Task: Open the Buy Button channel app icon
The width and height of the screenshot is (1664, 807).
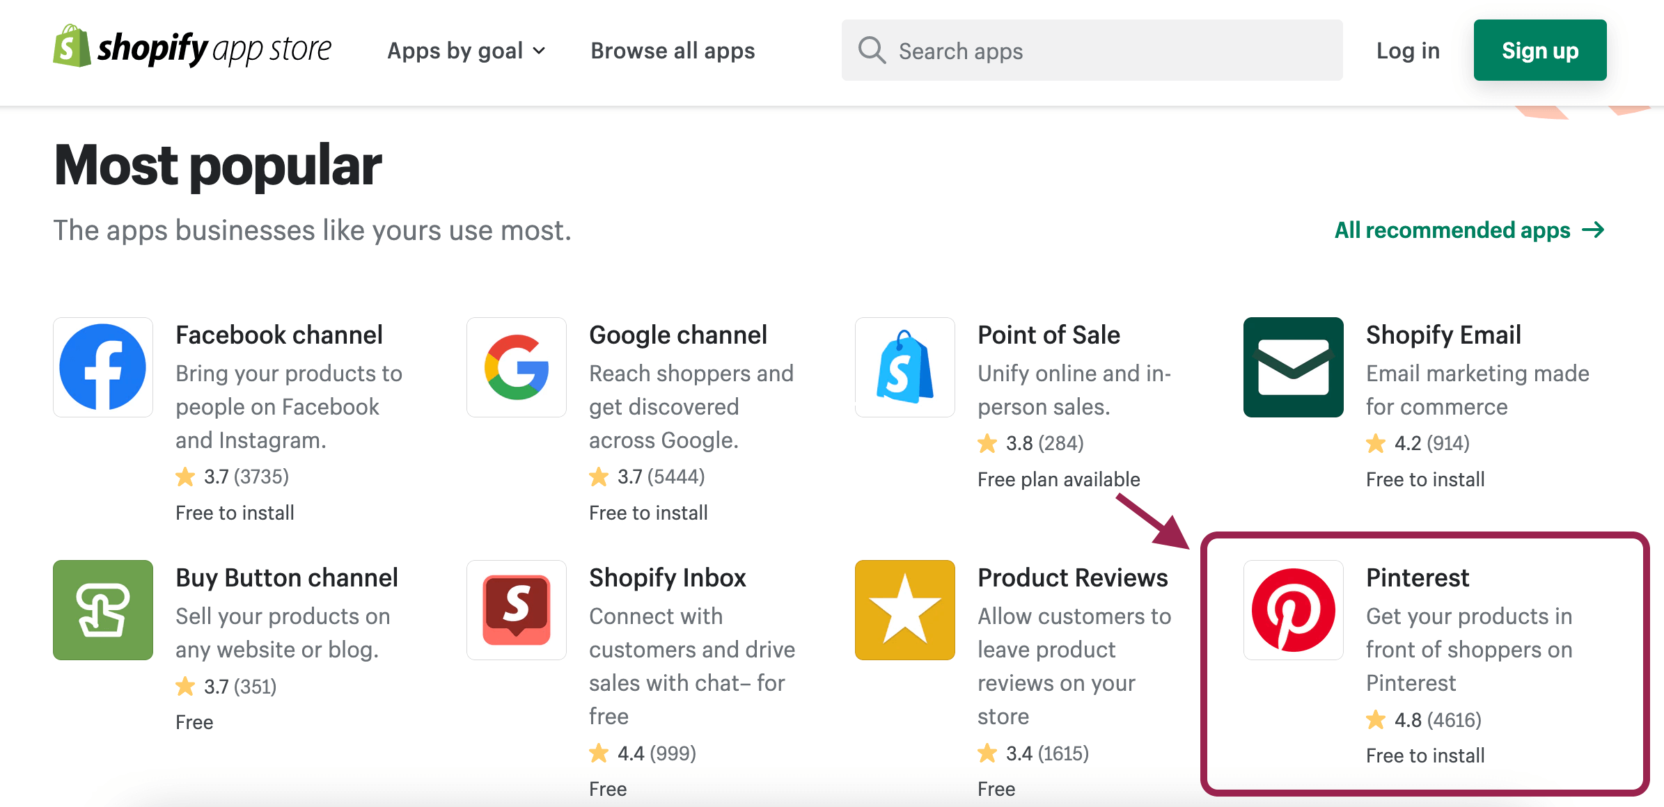Action: point(103,610)
